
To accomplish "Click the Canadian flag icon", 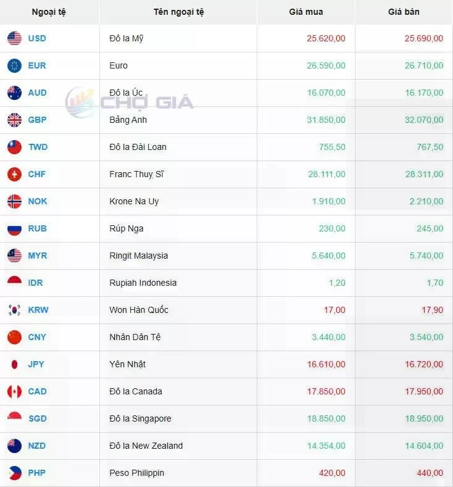I will pyautogui.click(x=14, y=391).
